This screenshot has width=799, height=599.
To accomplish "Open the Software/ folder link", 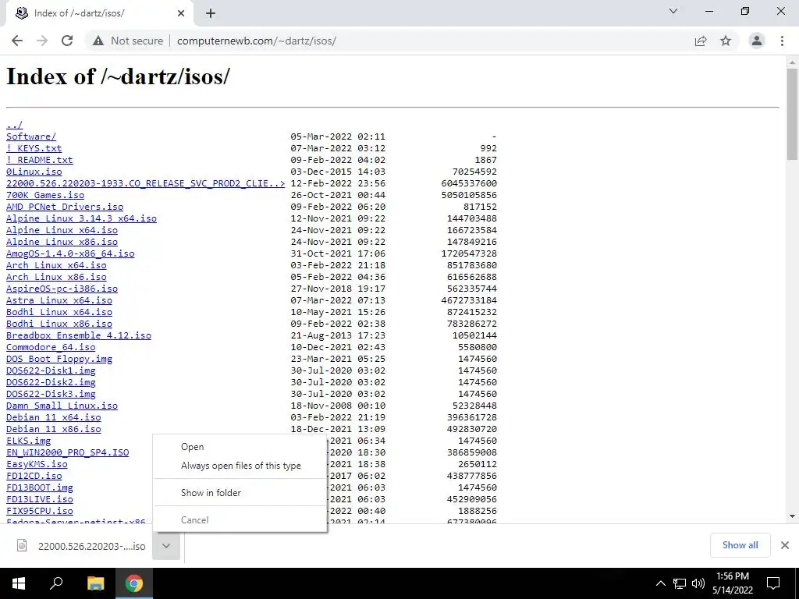I will (x=31, y=136).
